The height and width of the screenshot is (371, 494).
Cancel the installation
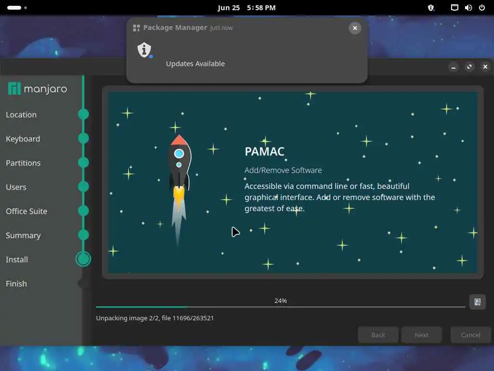coord(471,335)
